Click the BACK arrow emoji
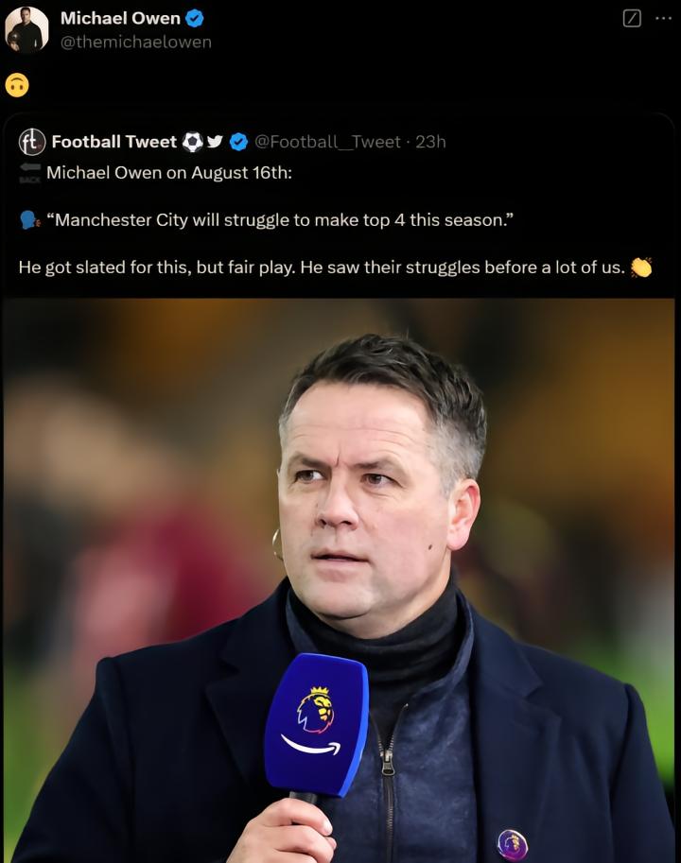This screenshot has width=681, height=863. [x=29, y=172]
